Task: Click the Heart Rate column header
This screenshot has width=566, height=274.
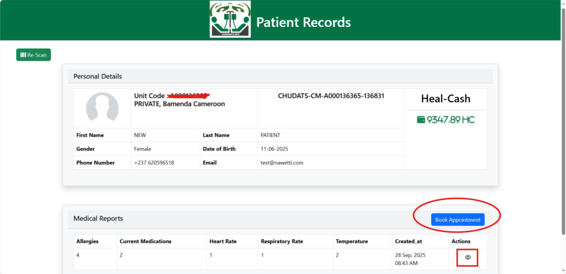Action: coord(223,241)
